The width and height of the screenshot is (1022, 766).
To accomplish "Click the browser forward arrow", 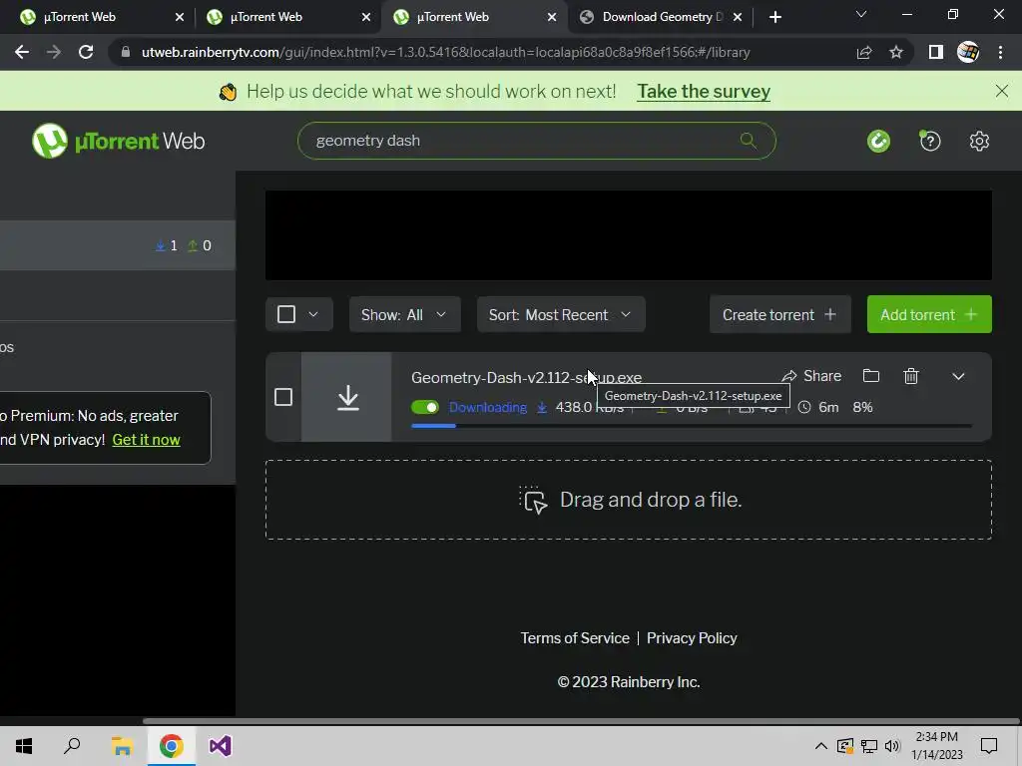I will tap(54, 52).
